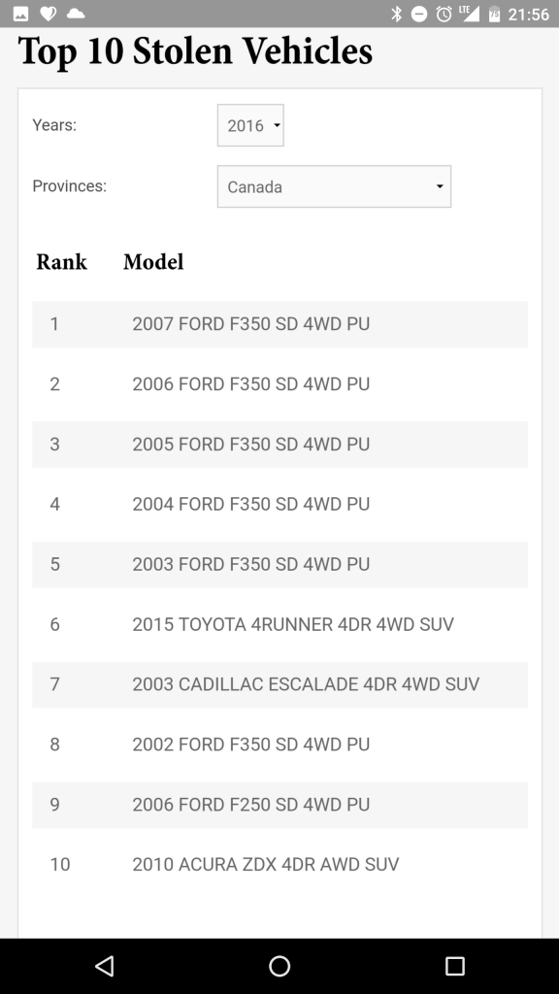Select the 2003 Cadillac Escalade row

279,684
